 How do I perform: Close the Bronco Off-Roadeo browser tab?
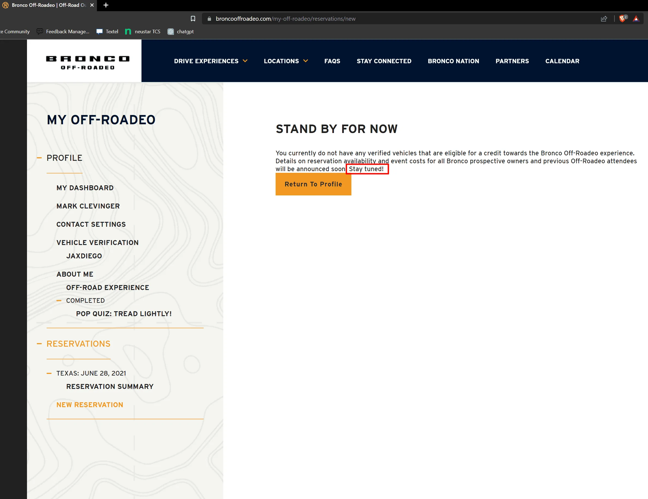[92, 5]
